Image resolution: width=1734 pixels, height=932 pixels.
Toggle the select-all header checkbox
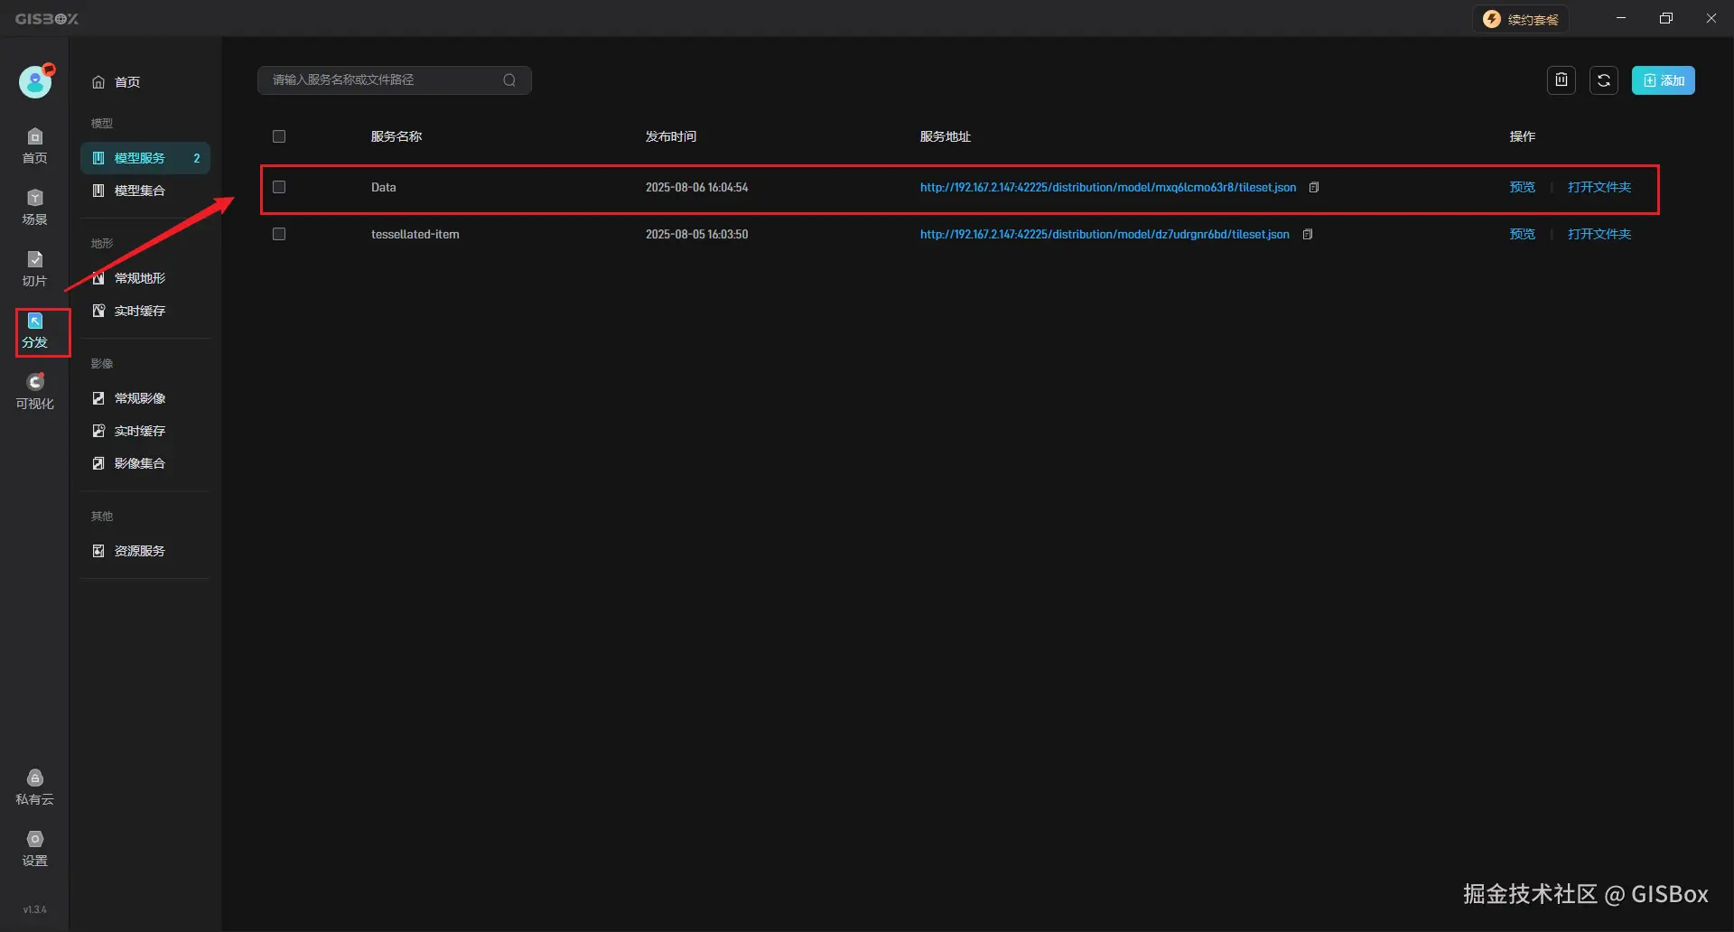tap(279, 136)
